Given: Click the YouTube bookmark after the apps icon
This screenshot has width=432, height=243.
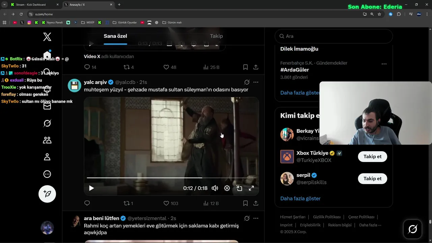Looking at the screenshot, I should tap(15, 23).
